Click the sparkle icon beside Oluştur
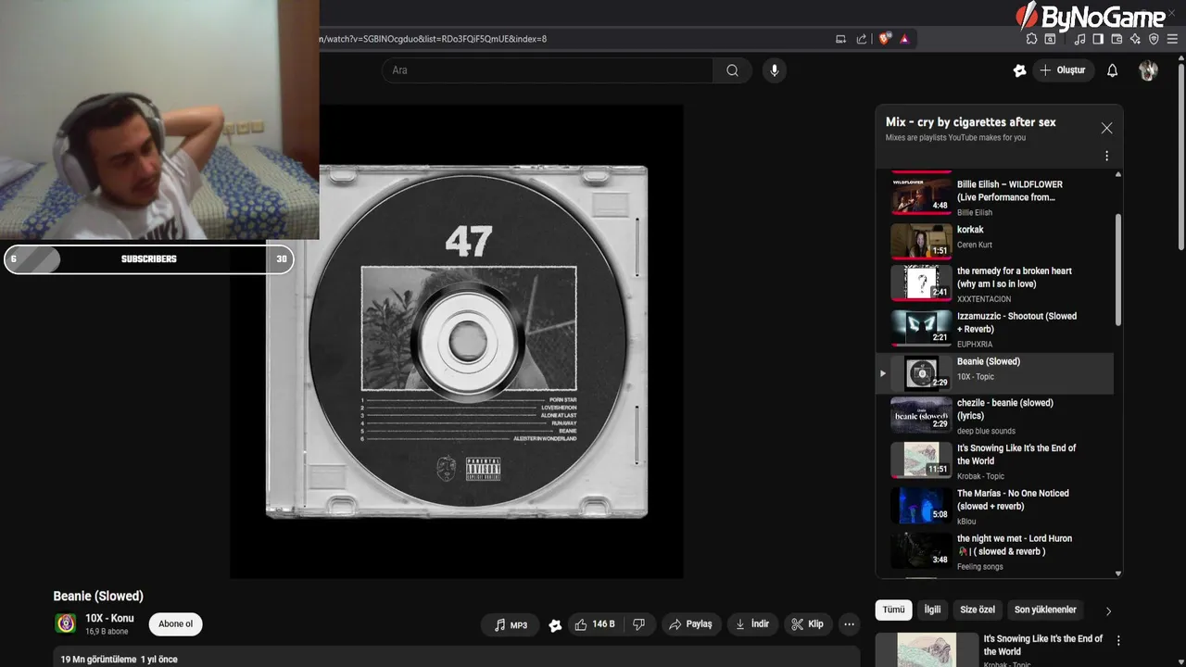Screen dimensions: 1186x667 1020,70
